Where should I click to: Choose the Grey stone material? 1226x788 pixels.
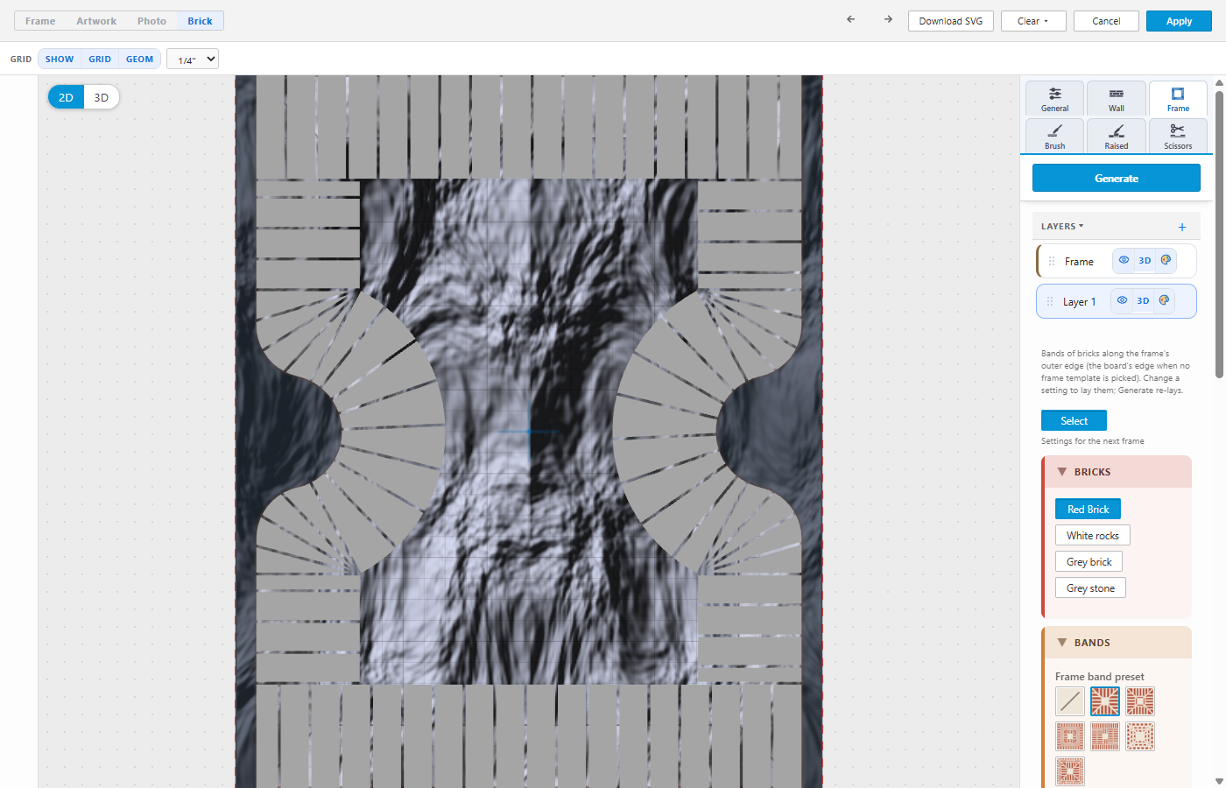click(x=1090, y=587)
